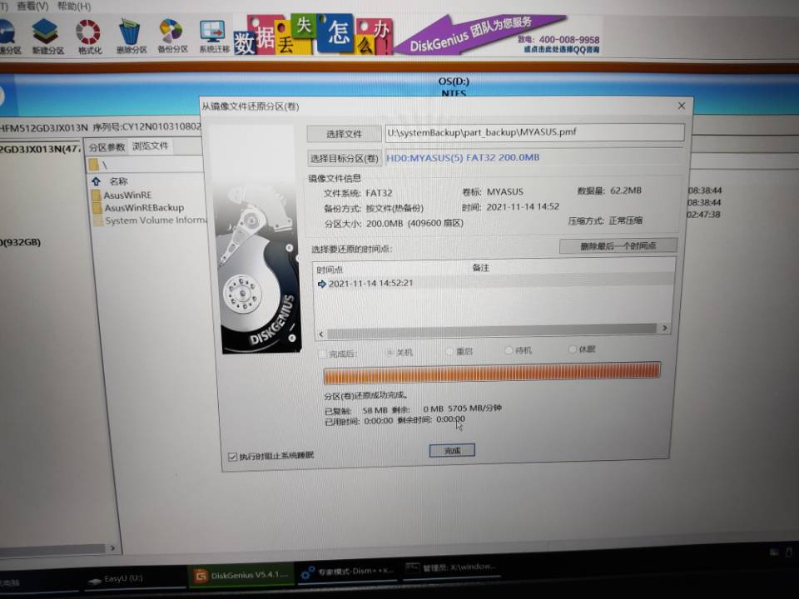Select the Hibernate (休眠) radio button
This screenshot has width=799, height=599.
tap(573, 349)
